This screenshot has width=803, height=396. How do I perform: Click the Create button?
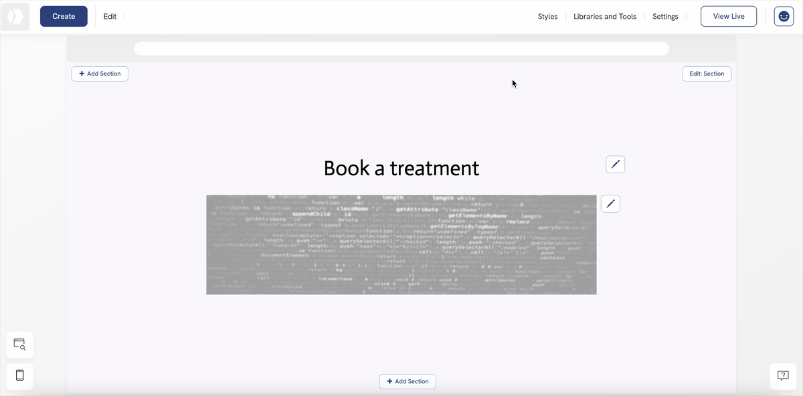[64, 16]
